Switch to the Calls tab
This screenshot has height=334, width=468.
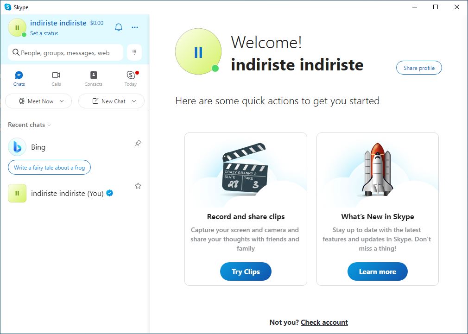point(56,78)
